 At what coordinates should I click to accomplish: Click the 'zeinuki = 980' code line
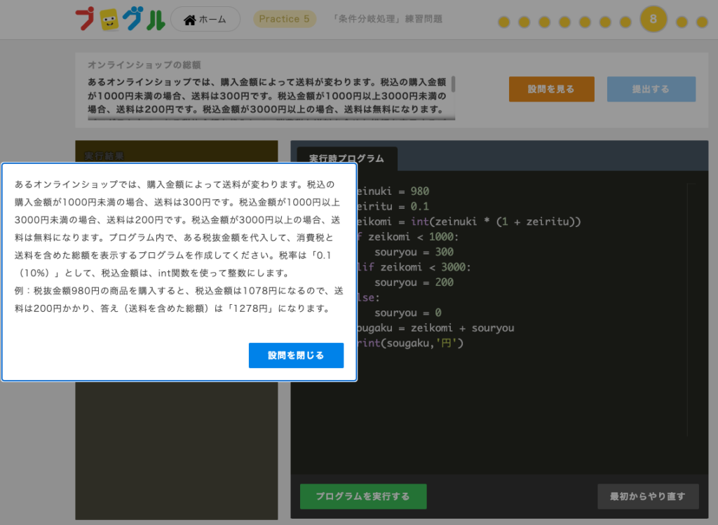[393, 191]
